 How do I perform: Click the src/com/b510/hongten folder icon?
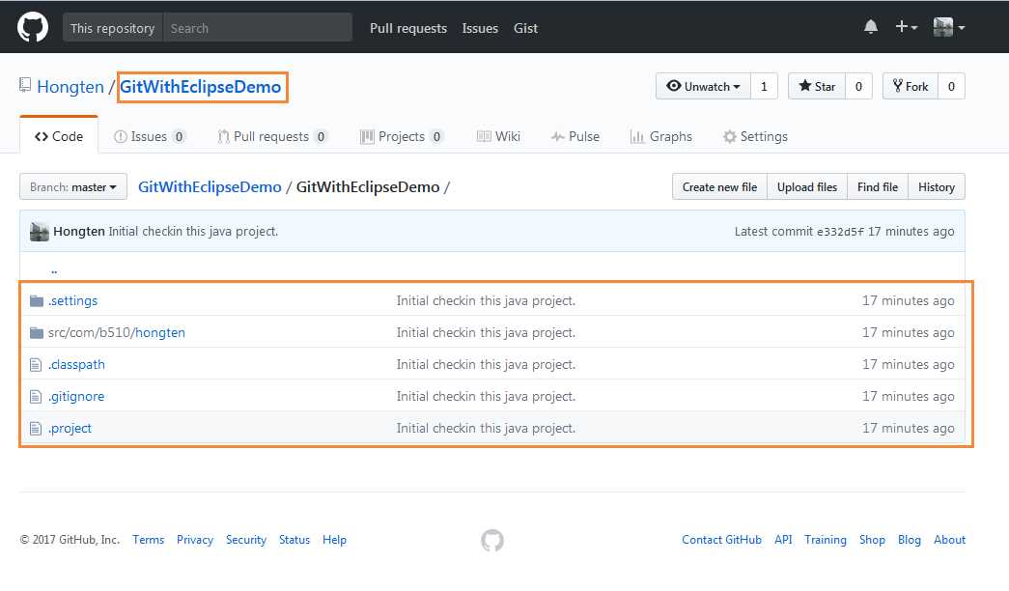[x=37, y=333]
